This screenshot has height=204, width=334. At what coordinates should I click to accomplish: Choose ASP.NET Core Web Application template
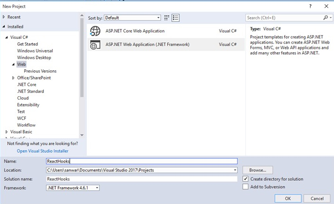pos(166,31)
